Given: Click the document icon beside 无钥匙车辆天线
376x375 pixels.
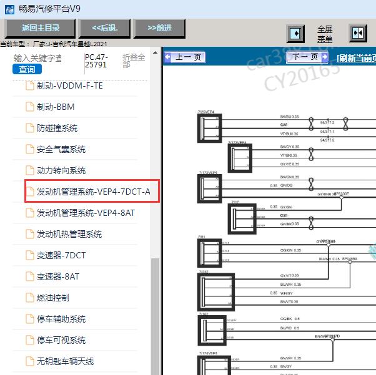Looking at the screenshot, I should [30, 361].
